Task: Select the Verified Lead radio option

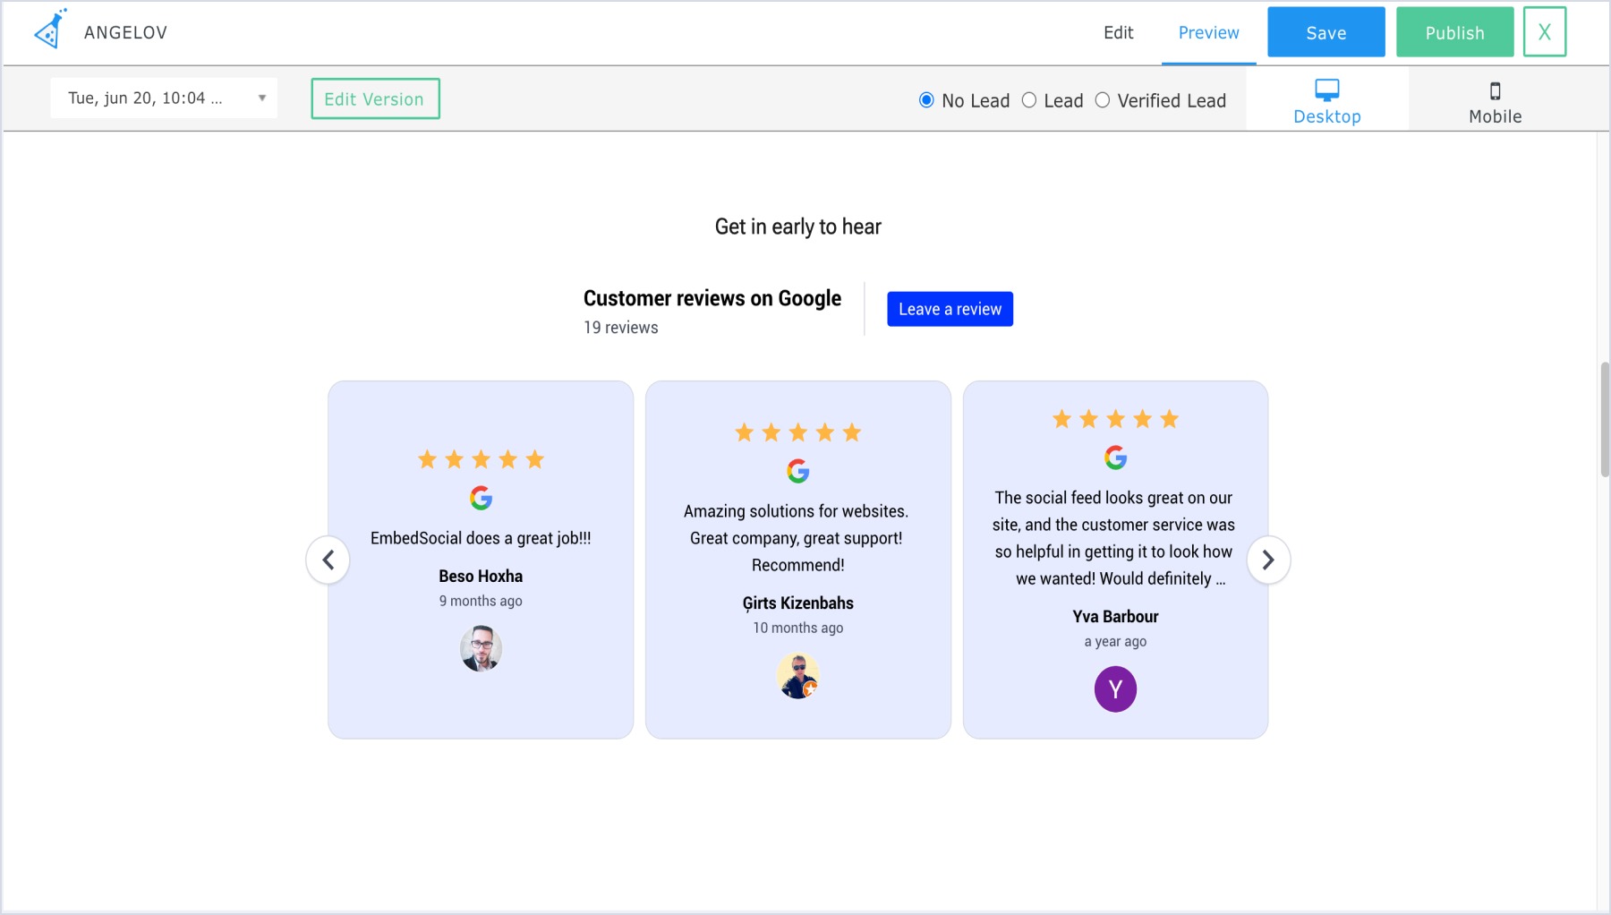Action: pyautogui.click(x=1103, y=100)
